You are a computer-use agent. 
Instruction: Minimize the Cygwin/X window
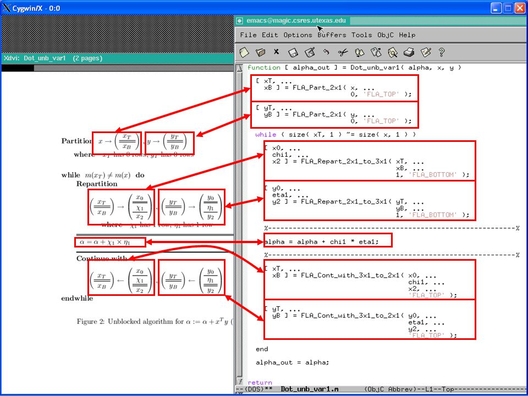click(496, 8)
